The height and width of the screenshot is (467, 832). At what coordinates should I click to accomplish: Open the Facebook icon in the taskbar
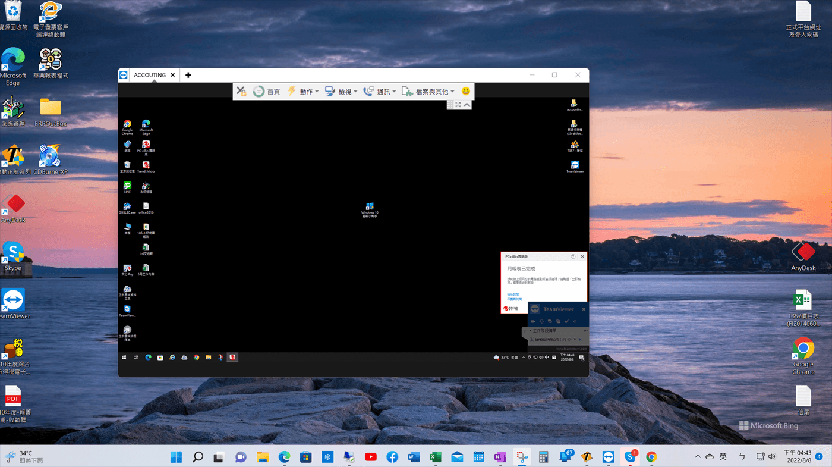392,457
